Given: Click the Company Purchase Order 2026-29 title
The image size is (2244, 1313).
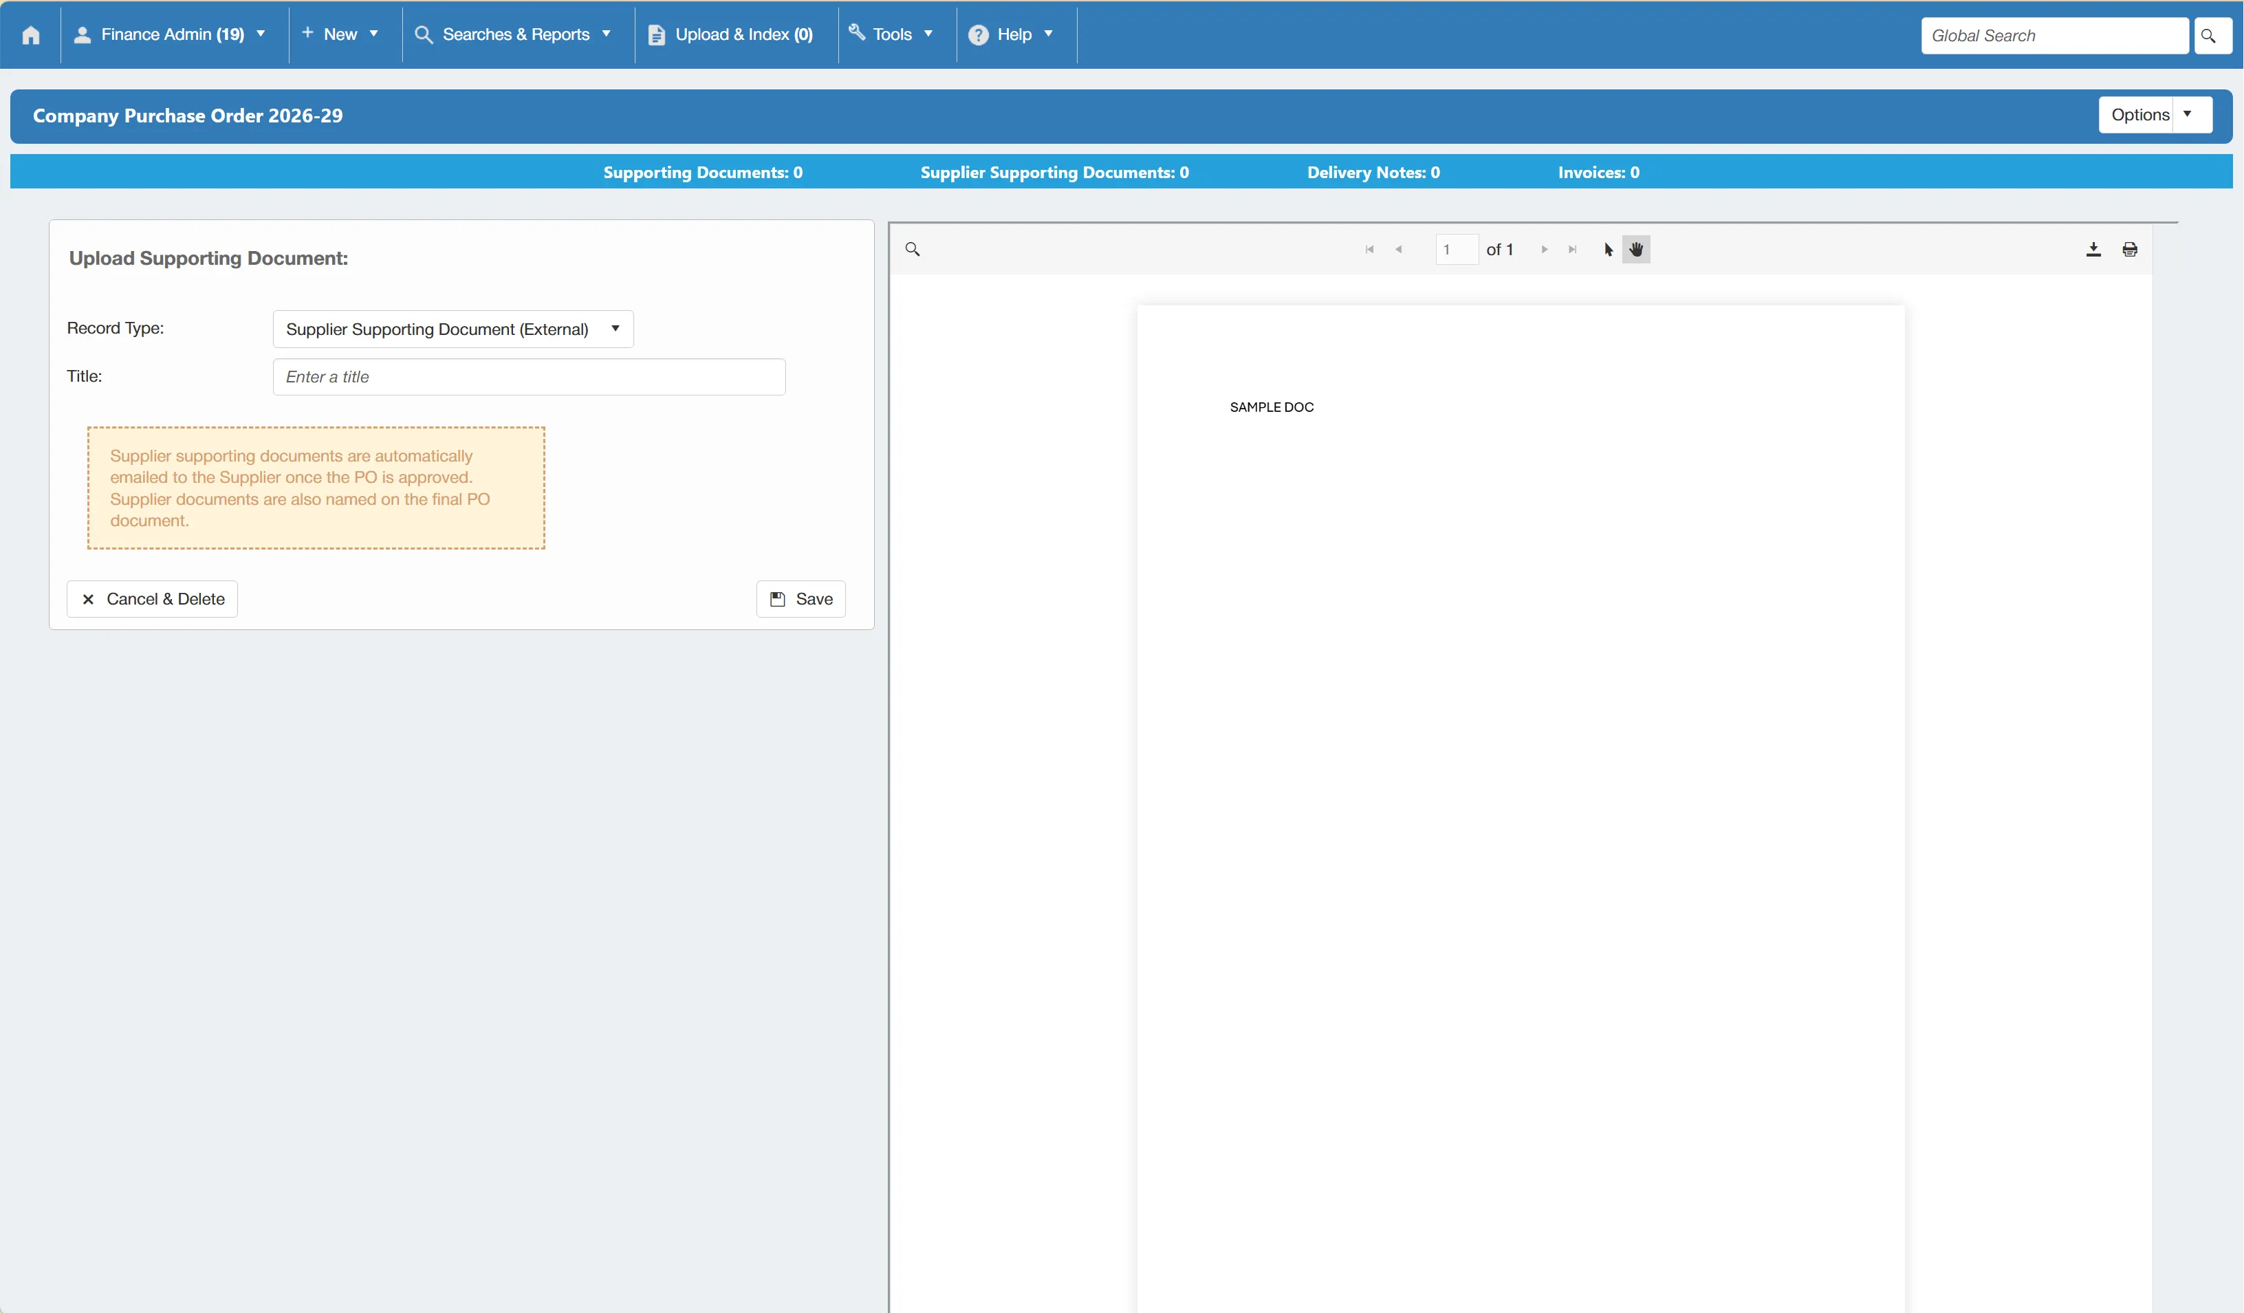Looking at the screenshot, I should (x=188, y=116).
